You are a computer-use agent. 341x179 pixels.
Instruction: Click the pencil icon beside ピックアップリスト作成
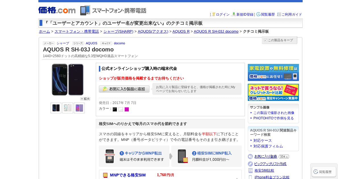click(x=250, y=164)
